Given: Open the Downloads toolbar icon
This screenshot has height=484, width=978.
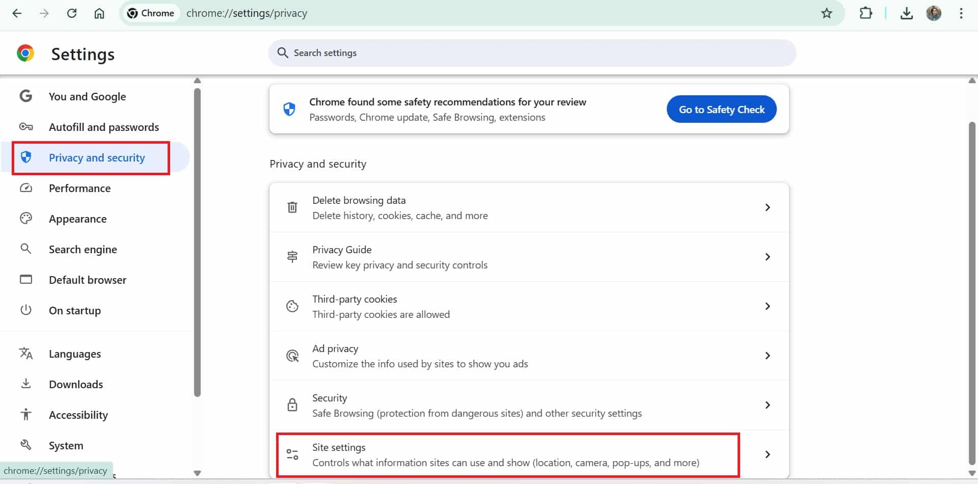Looking at the screenshot, I should coord(906,13).
